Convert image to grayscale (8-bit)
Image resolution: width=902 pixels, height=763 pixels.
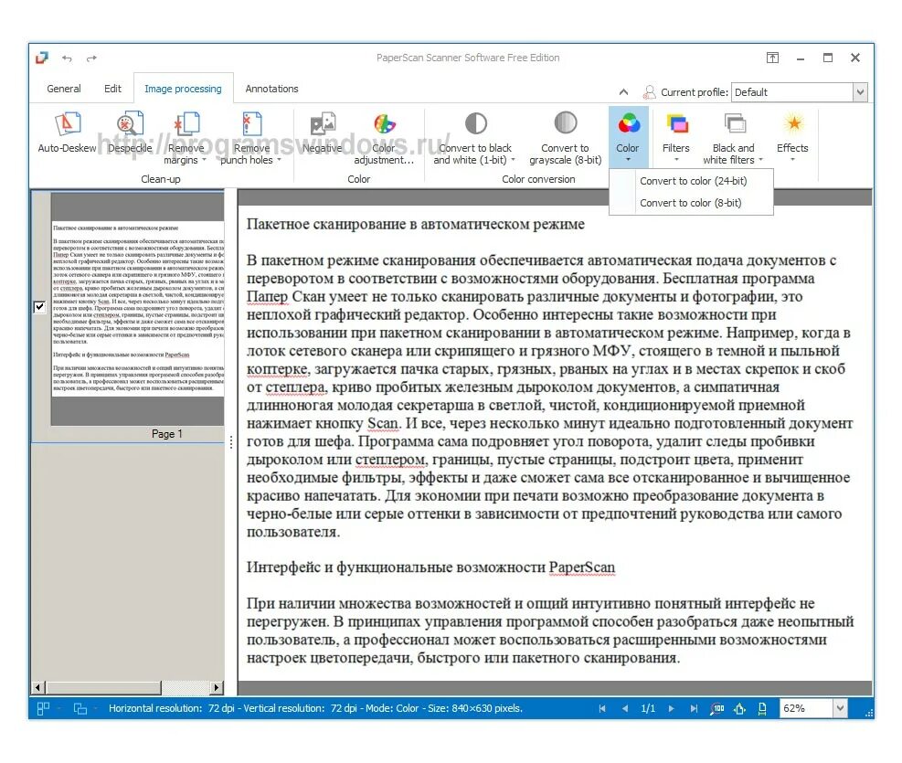(x=566, y=138)
